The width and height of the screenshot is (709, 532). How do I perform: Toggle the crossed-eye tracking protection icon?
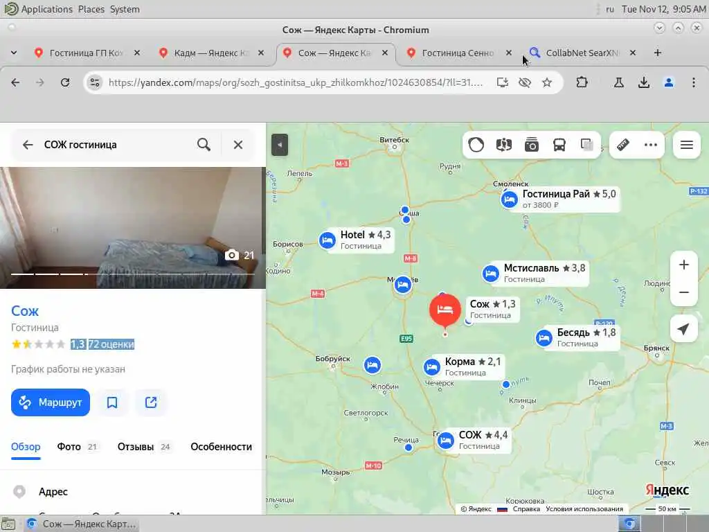525,82
